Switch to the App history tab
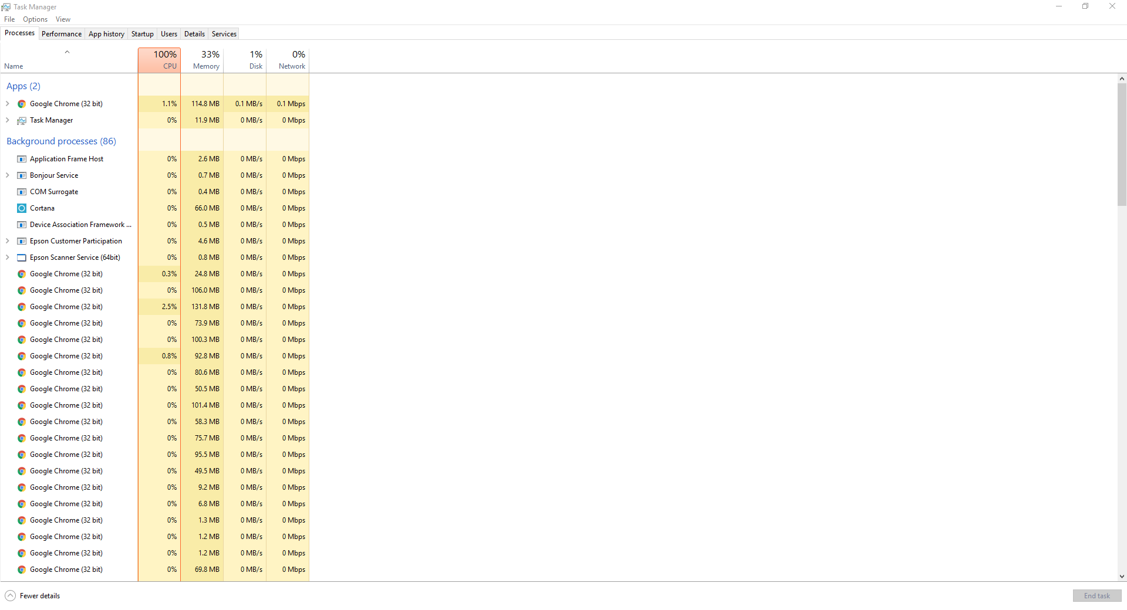 click(x=106, y=34)
